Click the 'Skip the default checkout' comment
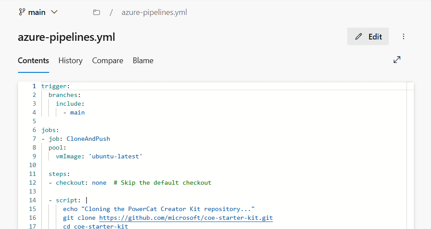Screen dimensions: 431x229 click(162, 182)
